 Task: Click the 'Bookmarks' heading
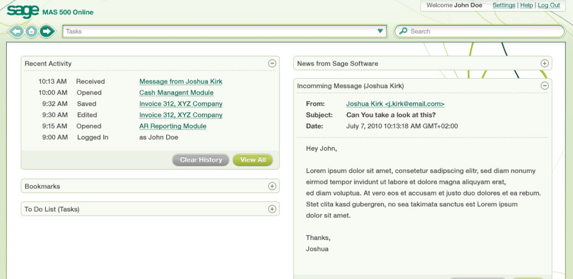click(42, 186)
